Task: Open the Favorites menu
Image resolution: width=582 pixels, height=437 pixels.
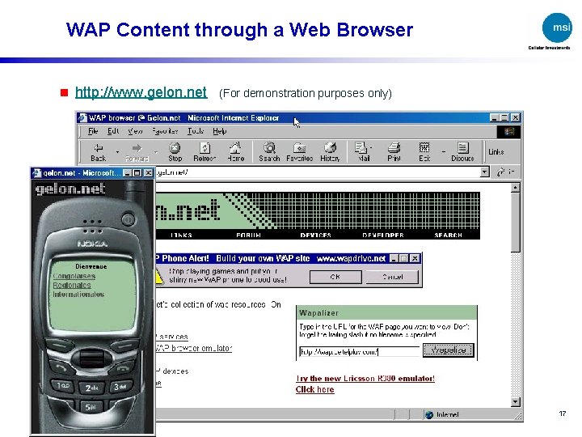Action: pos(165,131)
